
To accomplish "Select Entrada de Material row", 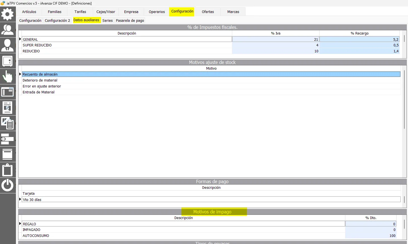I will [x=211, y=92].
